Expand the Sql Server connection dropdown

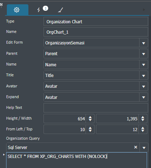[144, 148]
